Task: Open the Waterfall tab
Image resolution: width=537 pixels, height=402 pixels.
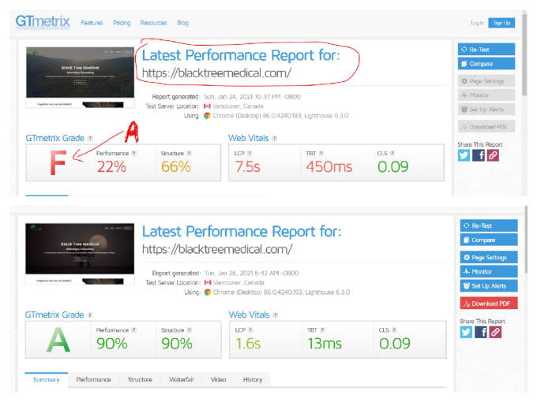Action: coord(181,379)
